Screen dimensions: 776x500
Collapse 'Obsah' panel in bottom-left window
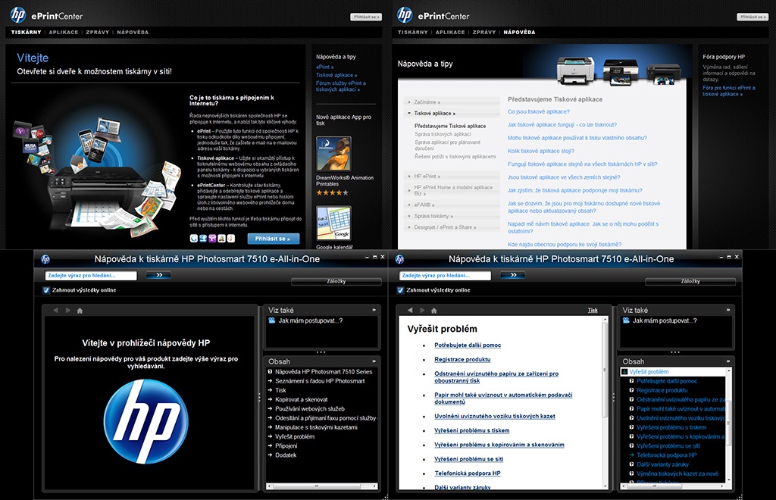(x=374, y=361)
